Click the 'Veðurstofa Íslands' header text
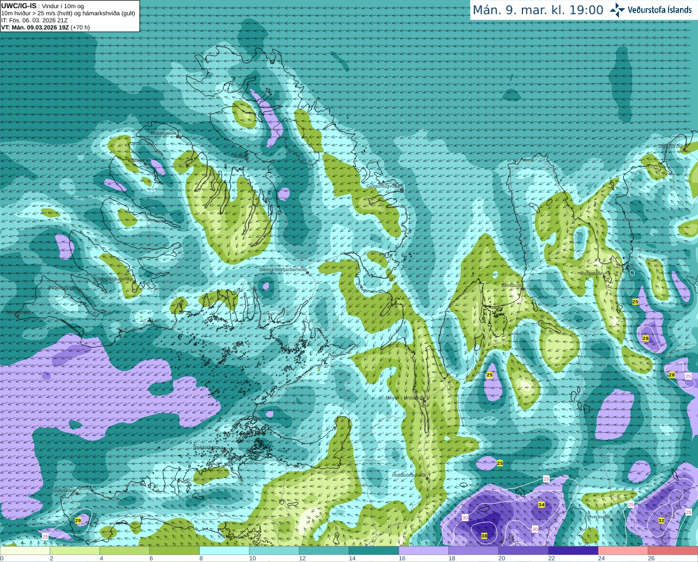This screenshot has width=698, height=562. [659, 10]
